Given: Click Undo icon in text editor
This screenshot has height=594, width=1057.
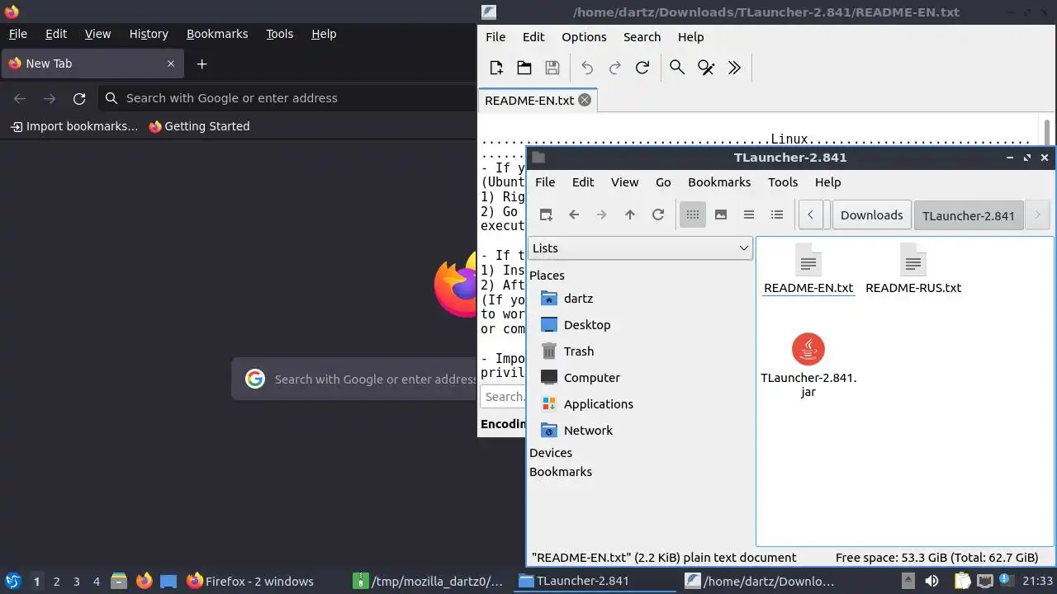Looking at the screenshot, I should pos(587,68).
